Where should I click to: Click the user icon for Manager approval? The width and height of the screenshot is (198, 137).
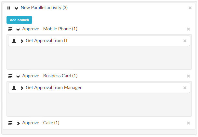pos(14,88)
